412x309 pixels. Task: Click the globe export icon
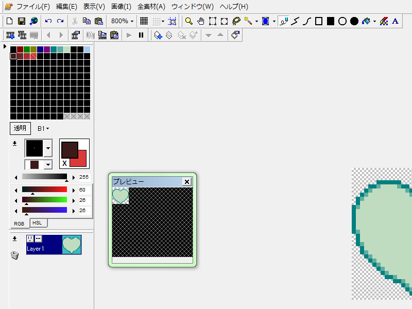click(x=33, y=21)
